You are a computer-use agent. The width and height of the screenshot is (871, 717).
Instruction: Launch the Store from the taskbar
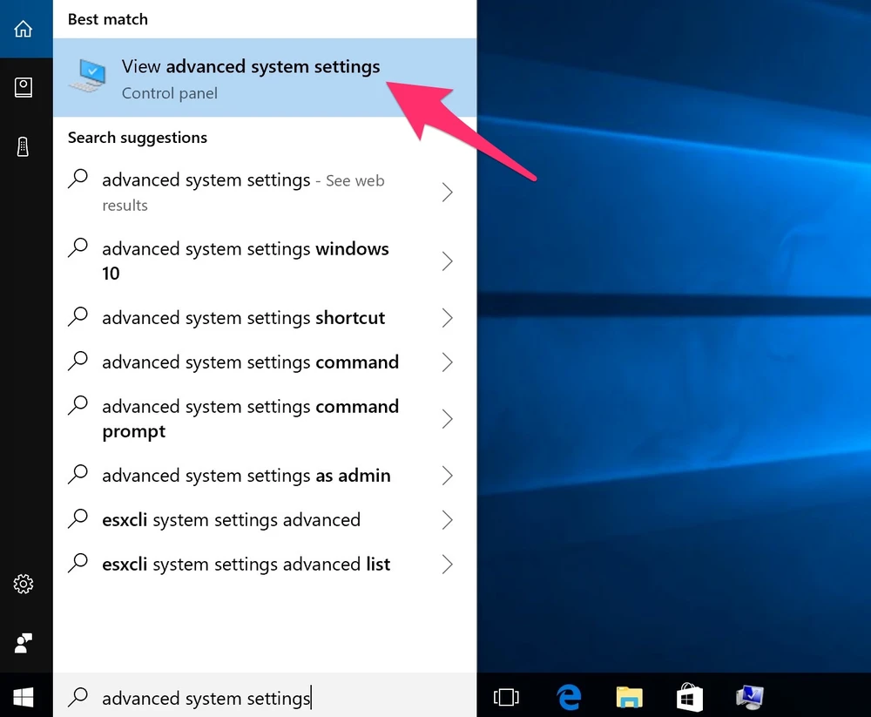(x=689, y=697)
